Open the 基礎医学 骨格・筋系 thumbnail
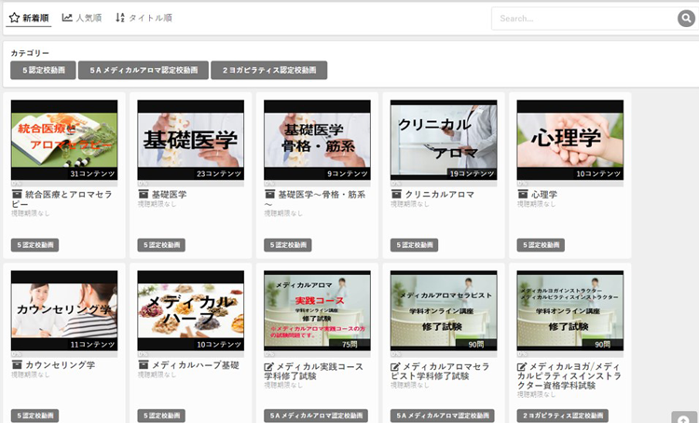 click(317, 140)
